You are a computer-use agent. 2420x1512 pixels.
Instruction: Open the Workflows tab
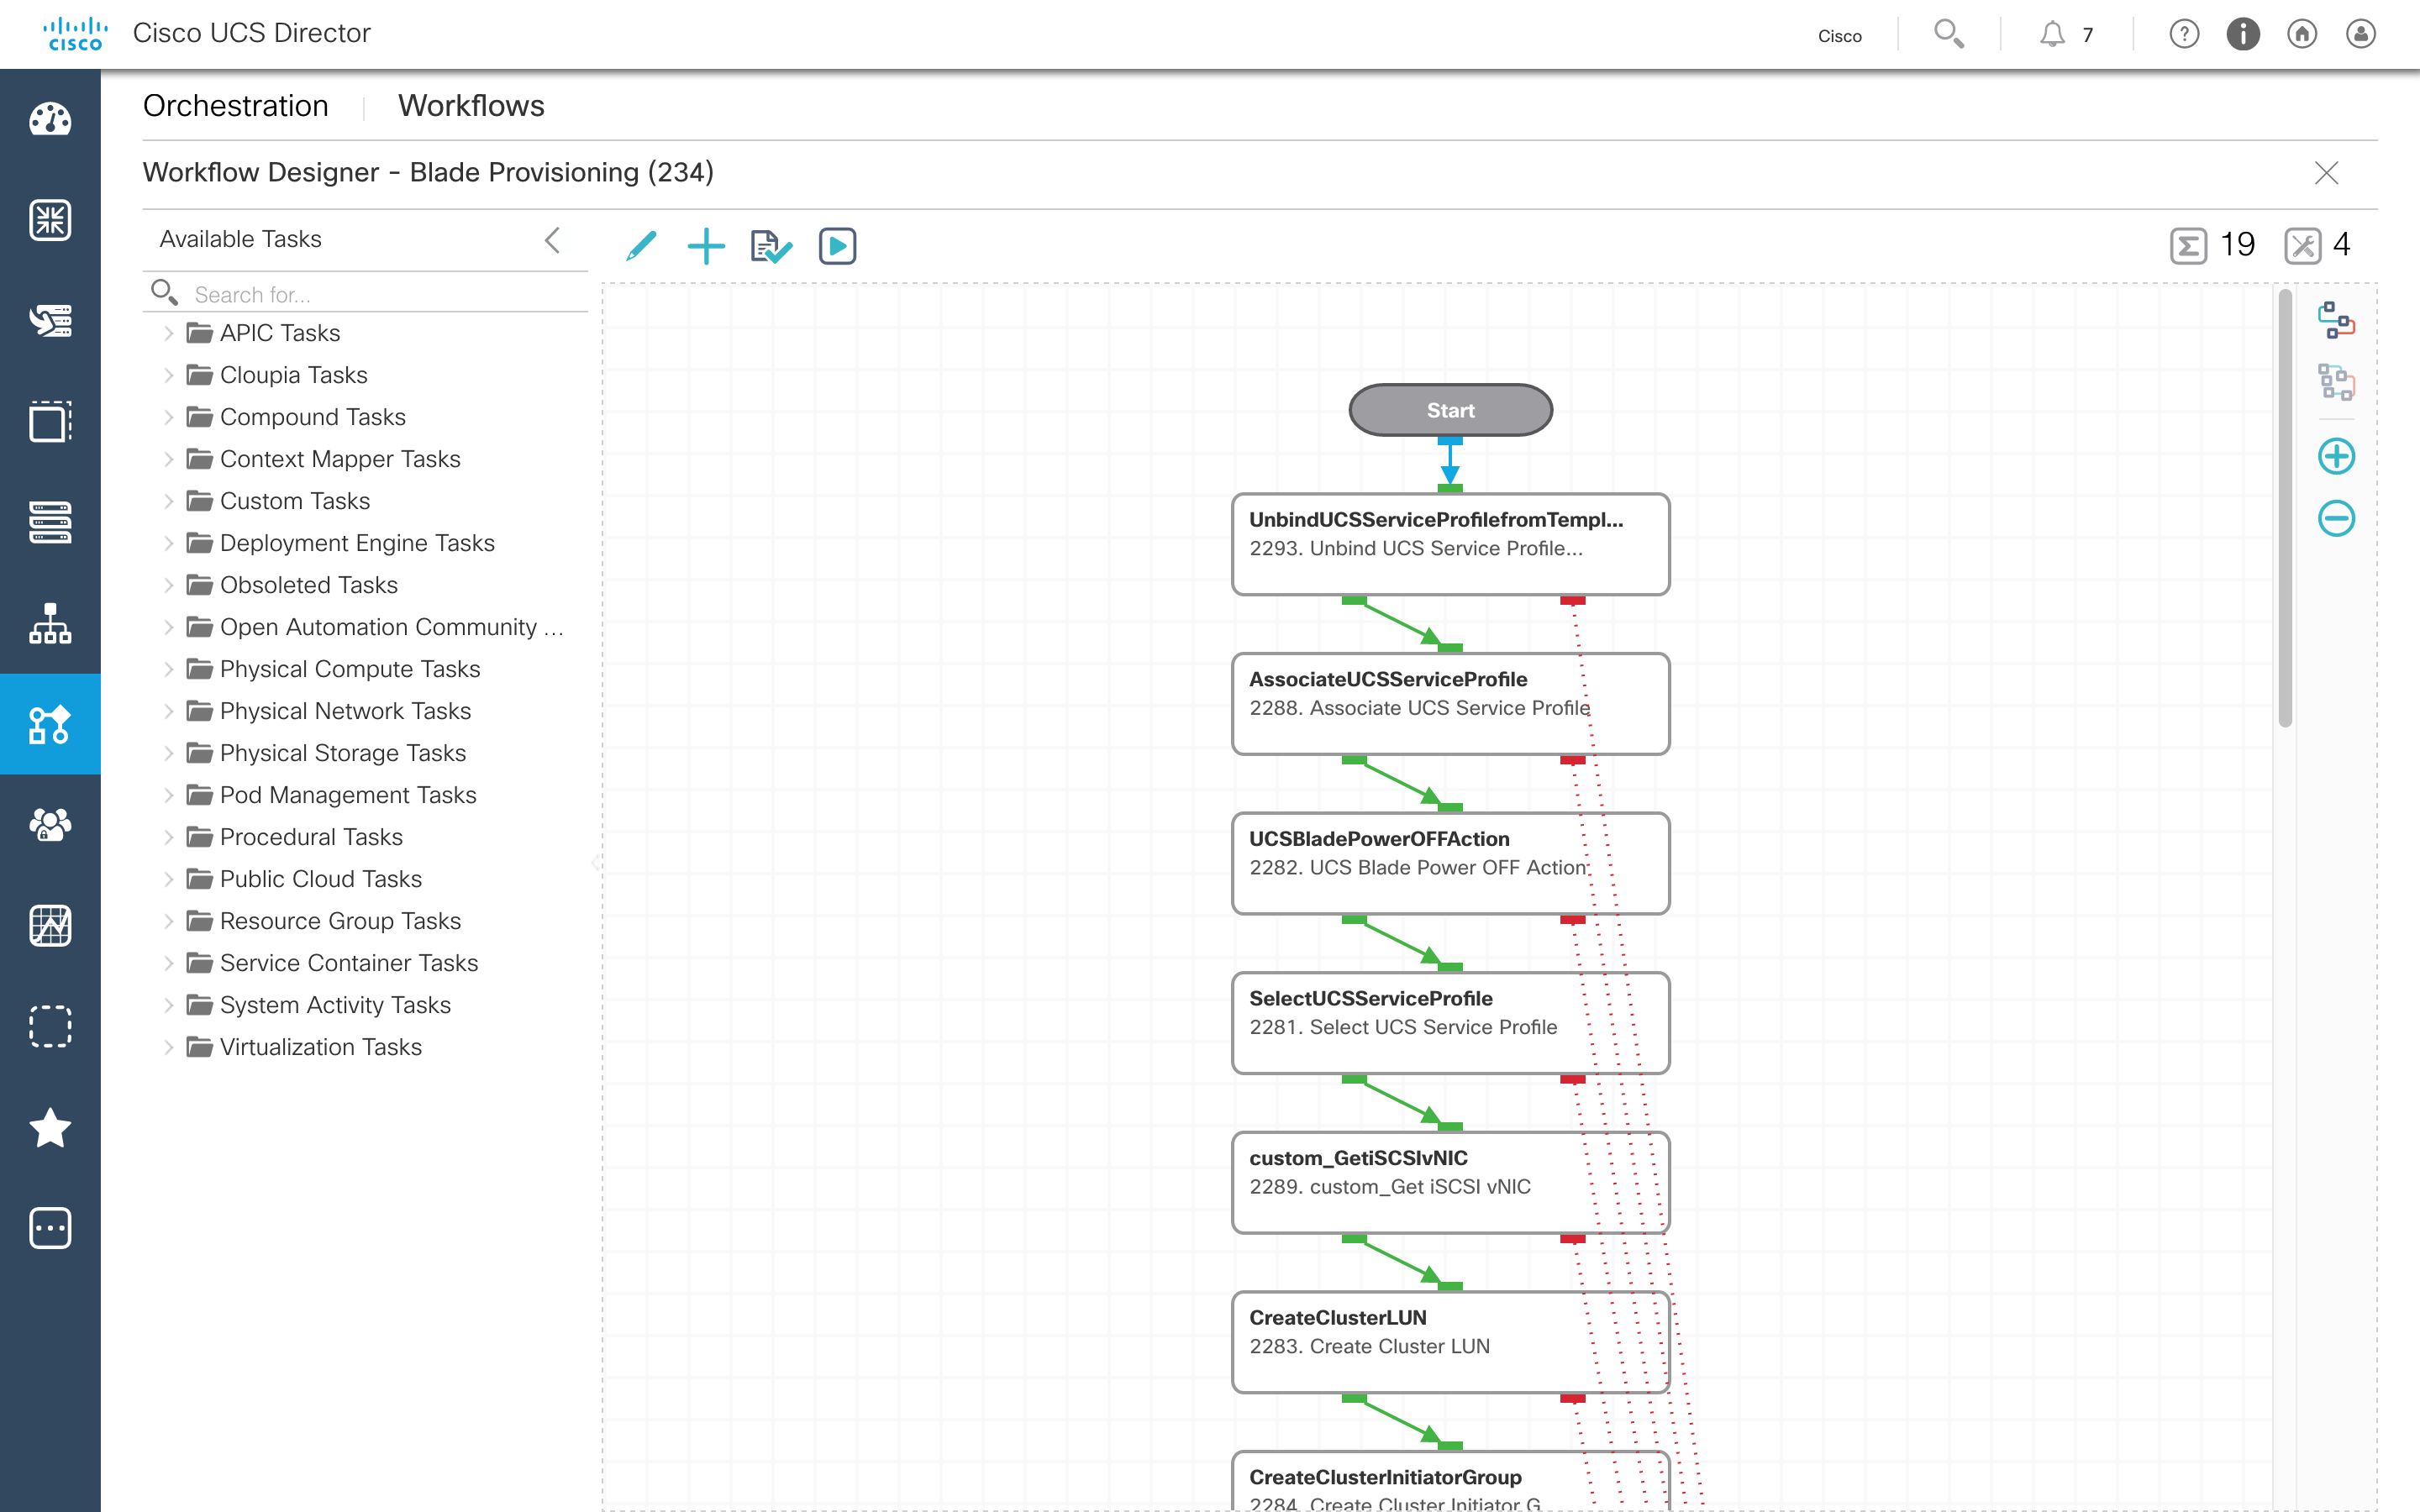pyautogui.click(x=471, y=106)
